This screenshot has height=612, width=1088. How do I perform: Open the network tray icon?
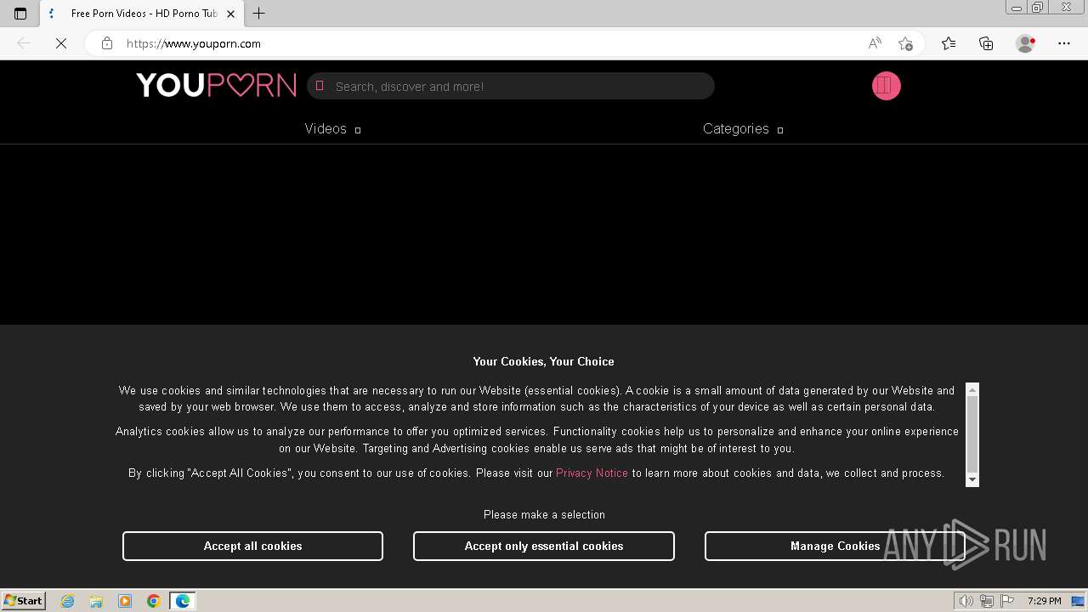986,601
